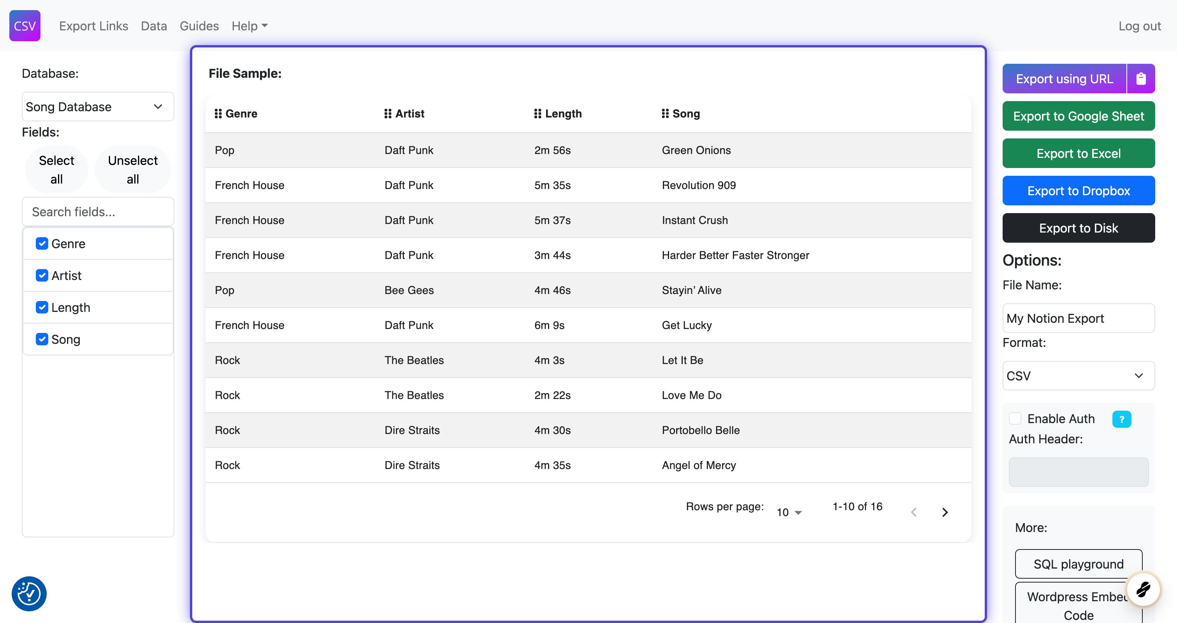1177x623 pixels.
Task: Go to next page of rows
Action: 944,512
